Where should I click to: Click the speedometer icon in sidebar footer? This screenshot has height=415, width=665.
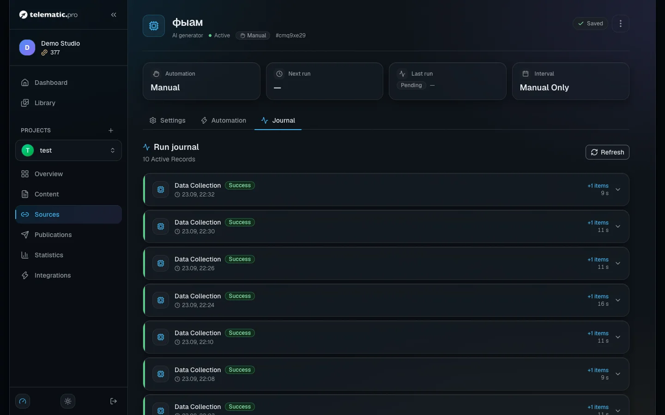point(23,401)
